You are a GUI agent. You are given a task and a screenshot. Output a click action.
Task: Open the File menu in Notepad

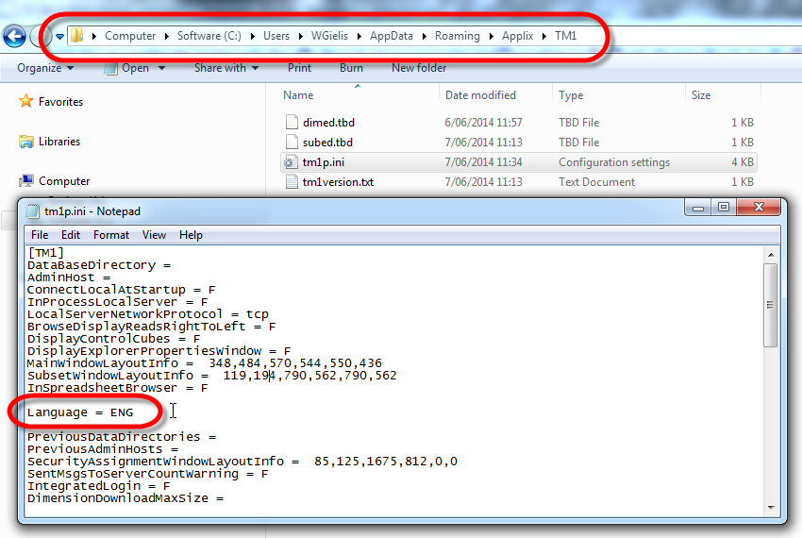tap(40, 235)
